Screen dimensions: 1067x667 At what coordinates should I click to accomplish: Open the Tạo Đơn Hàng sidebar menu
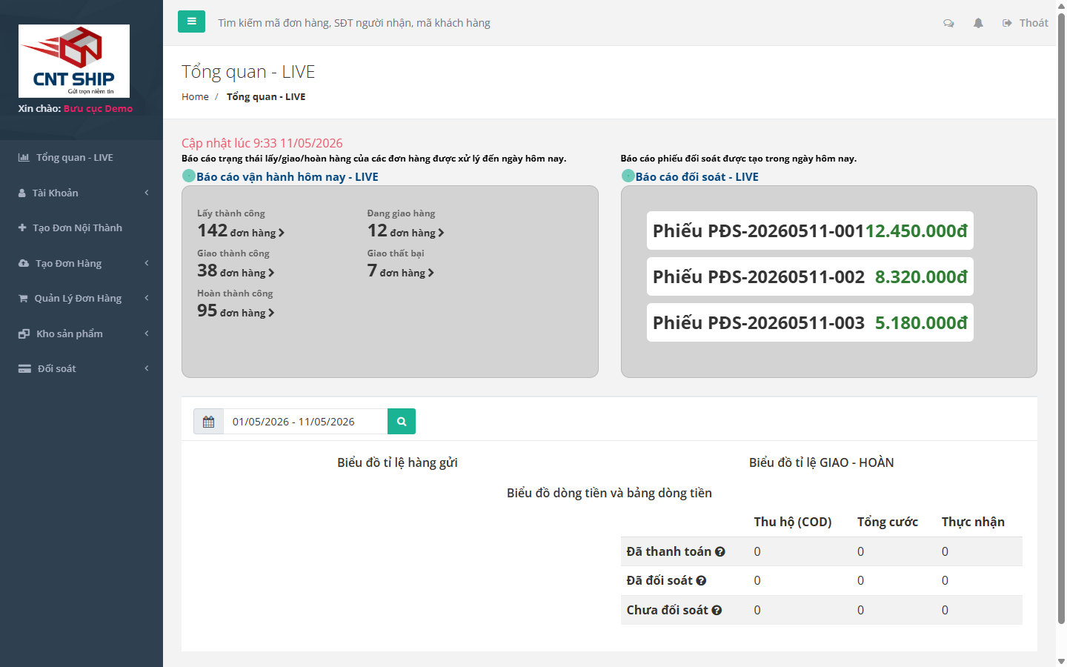(x=82, y=263)
